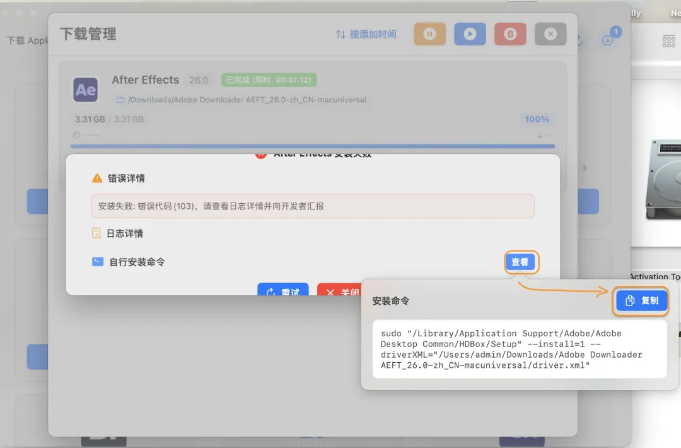Click the After Effects Ae app icon
The height and width of the screenshot is (448, 681).
pyautogui.click(x=86, y=90)
